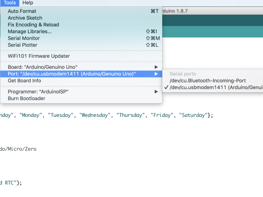Click the arrow next to Board entry
This screenshot has width=263, height=197.
click(x=156, y=67)
